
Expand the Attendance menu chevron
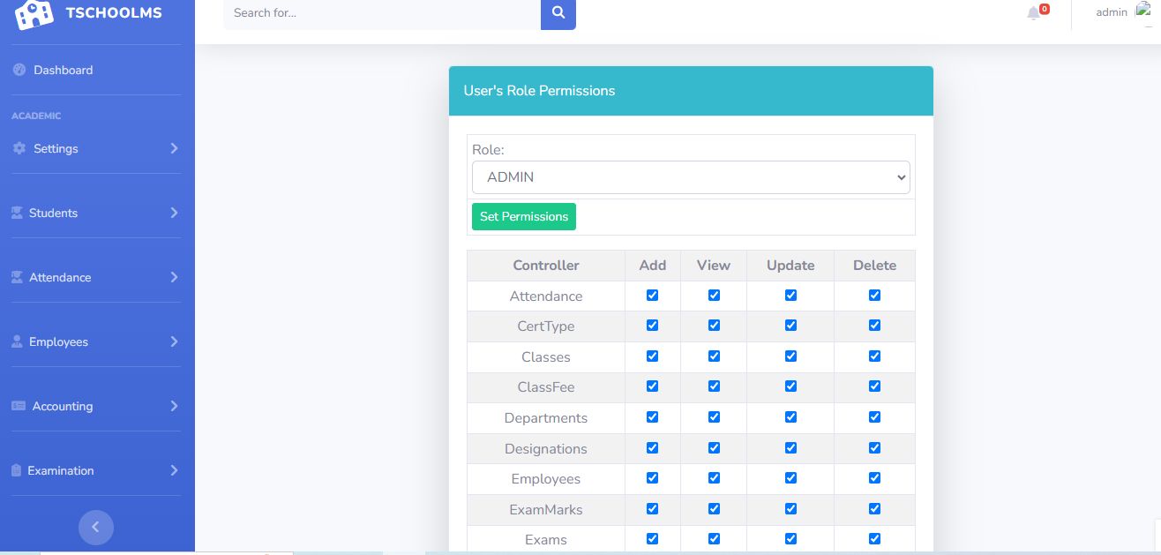pyautogui.click(x=174, y=277)
